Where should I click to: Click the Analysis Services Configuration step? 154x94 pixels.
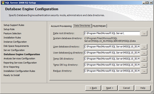click(x=19, y=58)
